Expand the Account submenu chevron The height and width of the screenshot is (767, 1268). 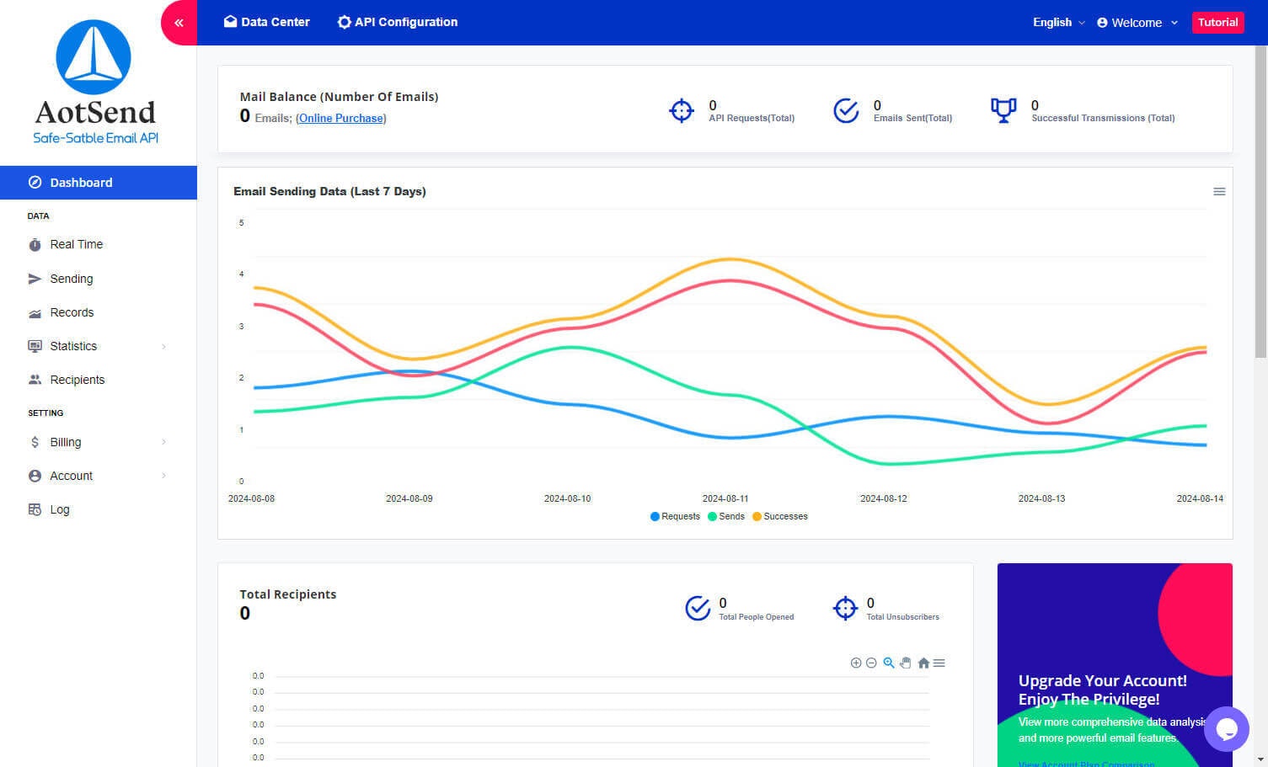pyautogui.click(x=163, y=476)
